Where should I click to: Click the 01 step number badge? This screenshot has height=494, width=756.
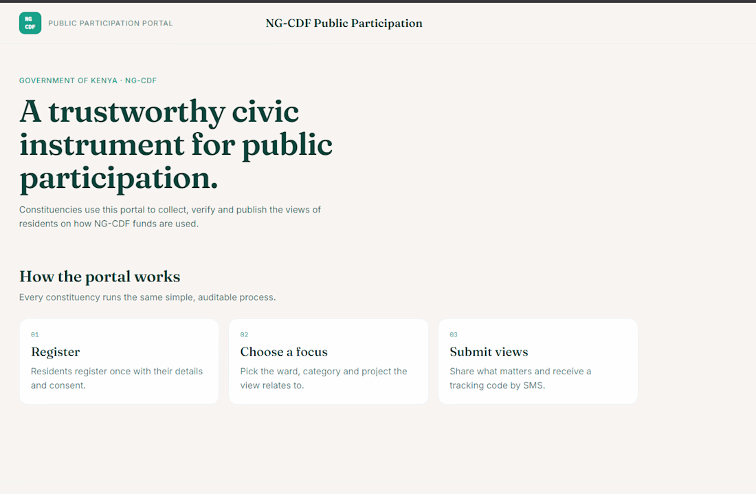point(35,334)
